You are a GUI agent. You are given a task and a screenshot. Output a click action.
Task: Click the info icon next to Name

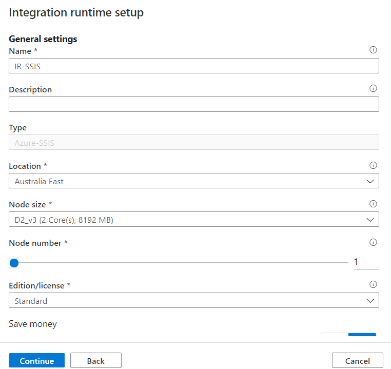pos(373,50)
